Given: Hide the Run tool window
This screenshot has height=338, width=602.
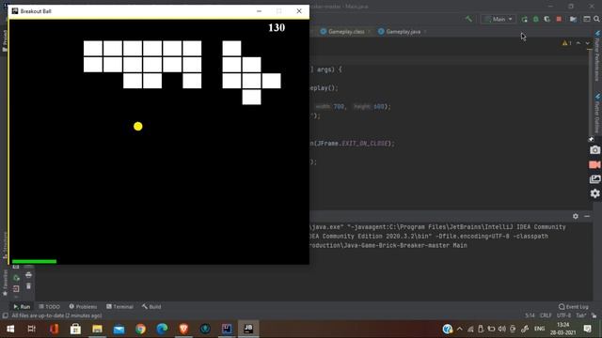Looking at the screenshot, I should [x=587, y=216].
